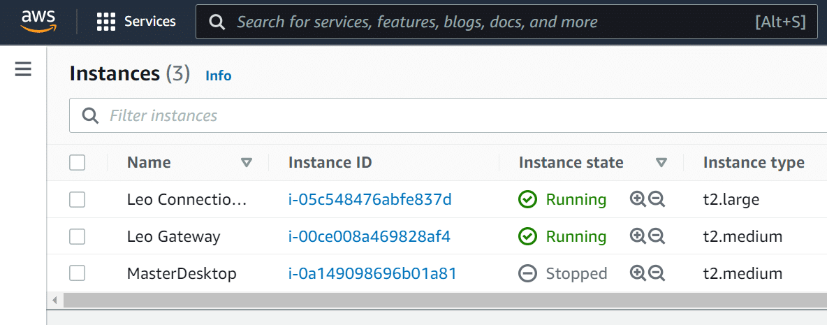Image resolution: width=827 pixels, height=325 pixels.
Task: Click zoom-in filter icon for Leo Connection row
Action: click(x=638, y=199)
